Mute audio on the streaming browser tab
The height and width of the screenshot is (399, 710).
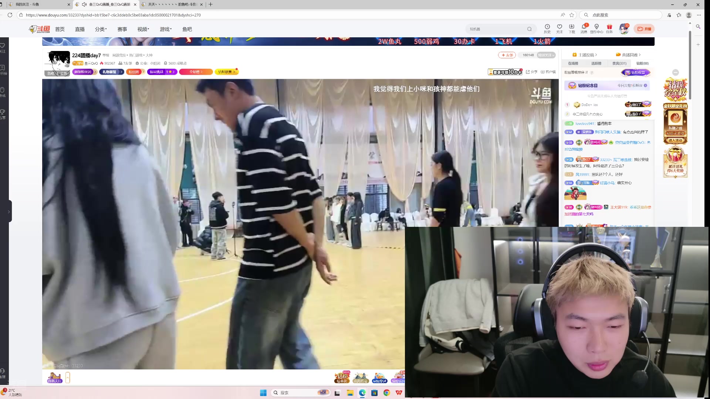(x=84, y=4)
